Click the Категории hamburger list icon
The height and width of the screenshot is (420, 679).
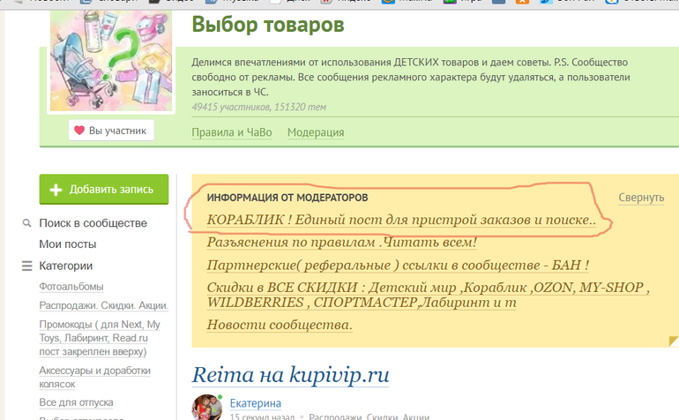(x=26, y=266)
